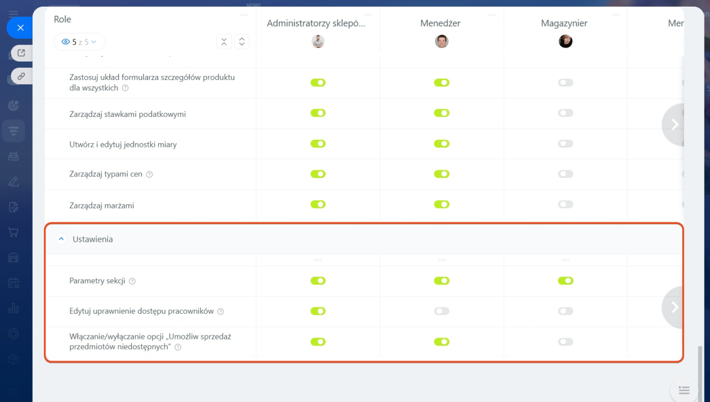Show help for Zastosuj układ formularza

pyautogui.click(x=125, y=88)
